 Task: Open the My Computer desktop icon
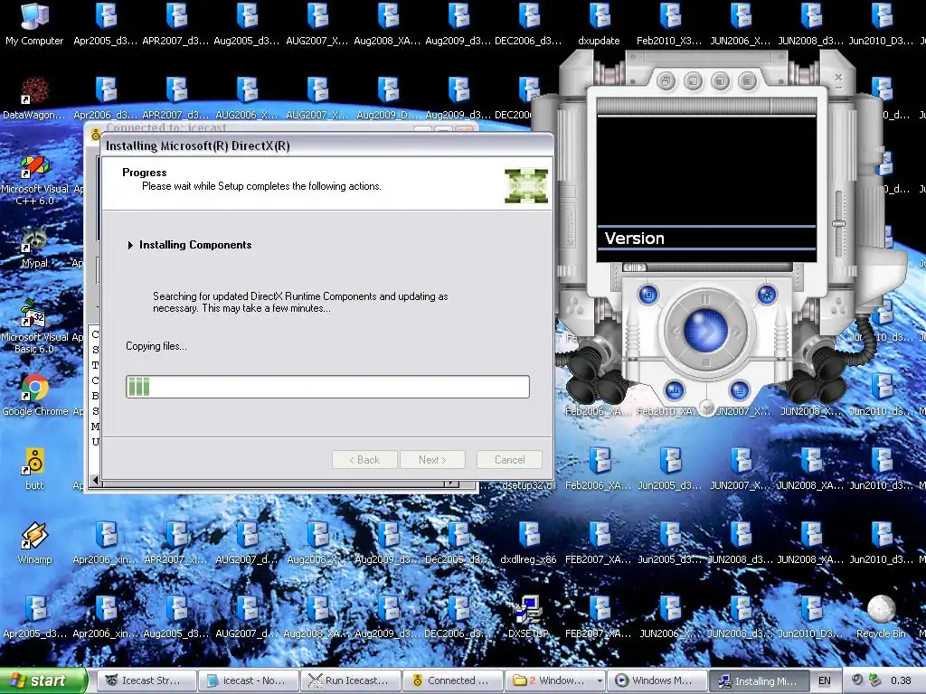(x=34, y=23)
